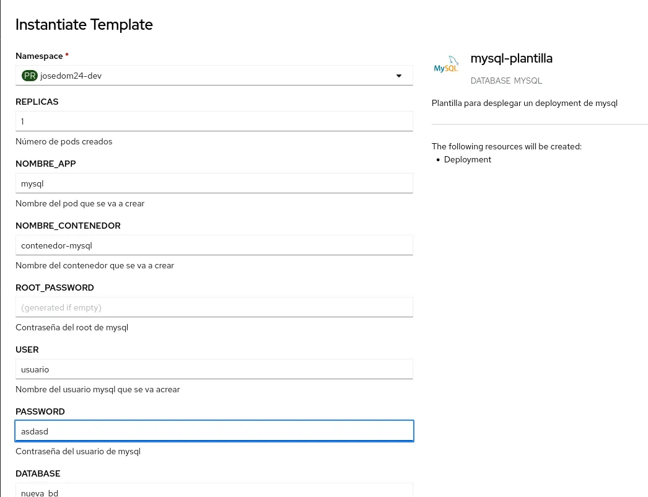Click the MYSQL label tag
The image size is (648, 497).
(x=528, y=81)
